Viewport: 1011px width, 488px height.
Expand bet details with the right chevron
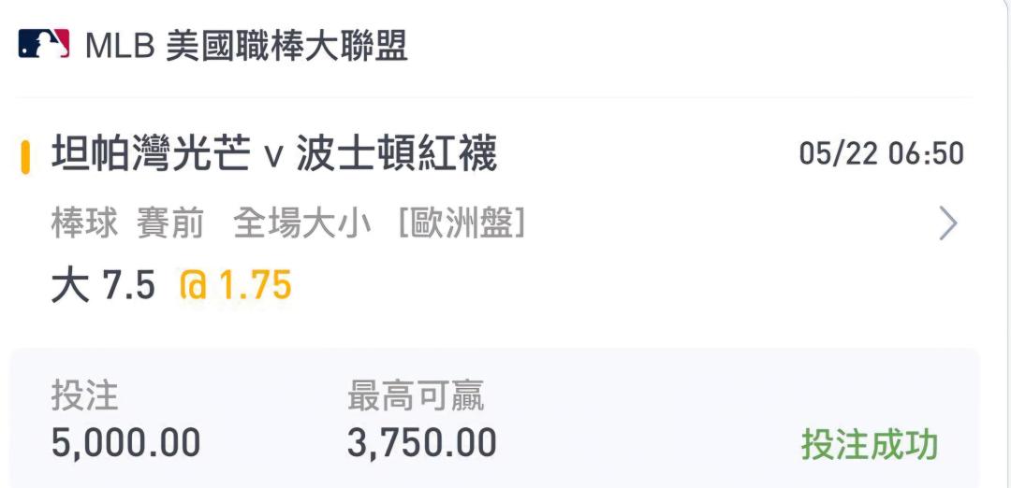(948, 224)
